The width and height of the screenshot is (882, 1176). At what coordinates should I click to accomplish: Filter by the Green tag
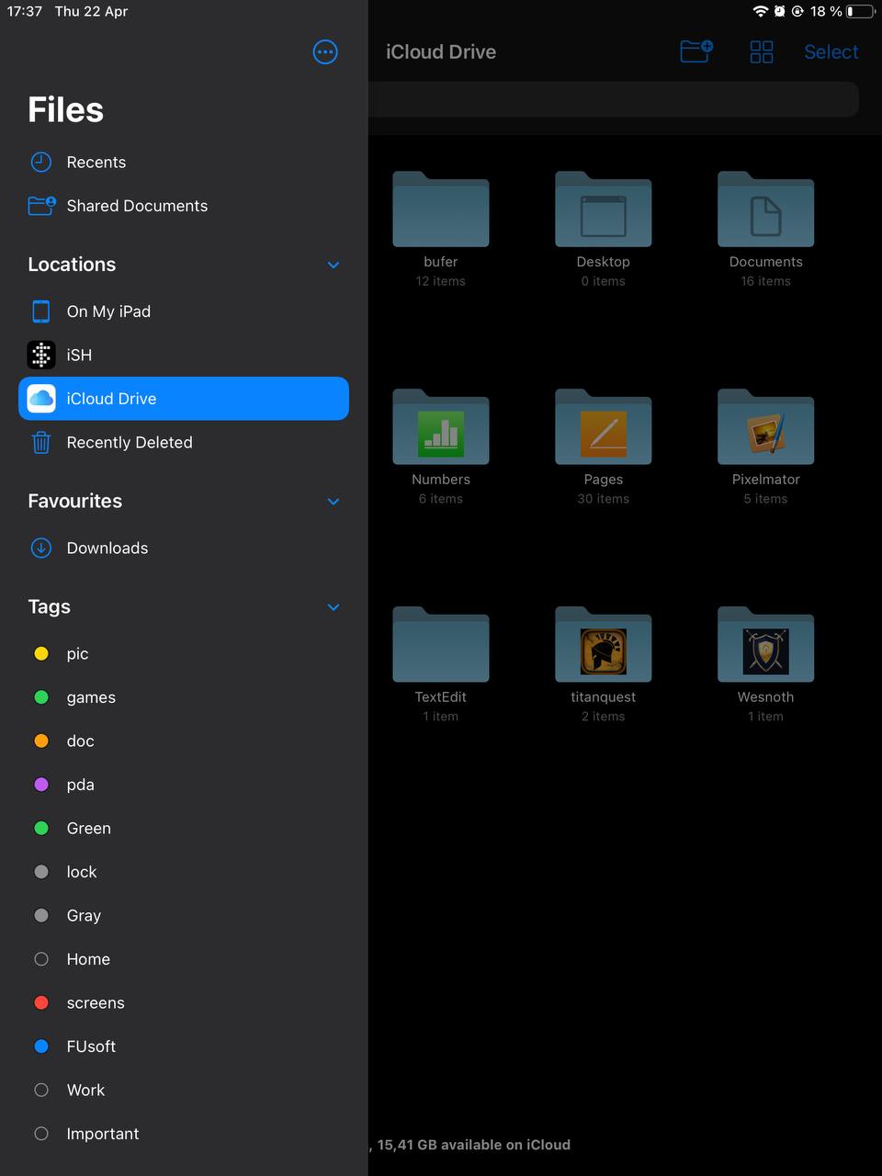point(184,829)
